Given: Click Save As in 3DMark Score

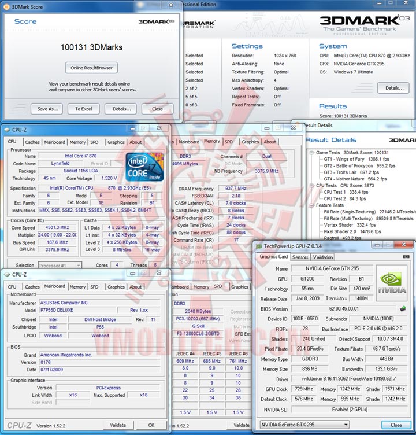Looking at the screenshot, I should [x=47, y=109].
